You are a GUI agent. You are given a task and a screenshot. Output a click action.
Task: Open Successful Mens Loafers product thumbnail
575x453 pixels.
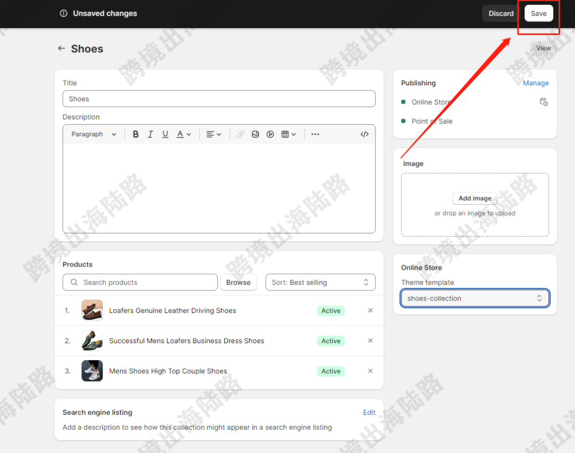click(x=92, y=341)
